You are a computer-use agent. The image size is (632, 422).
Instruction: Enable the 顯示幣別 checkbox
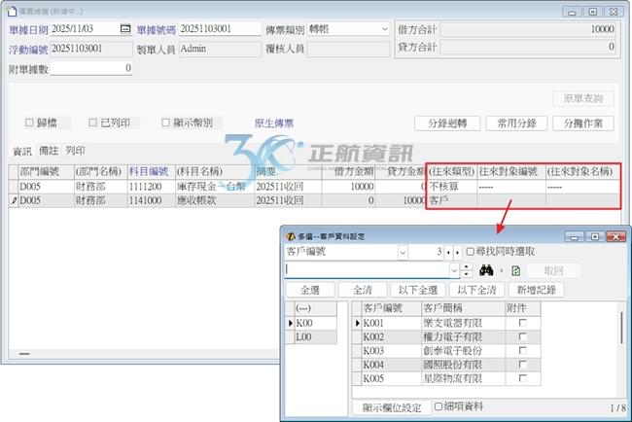point(165,123)
